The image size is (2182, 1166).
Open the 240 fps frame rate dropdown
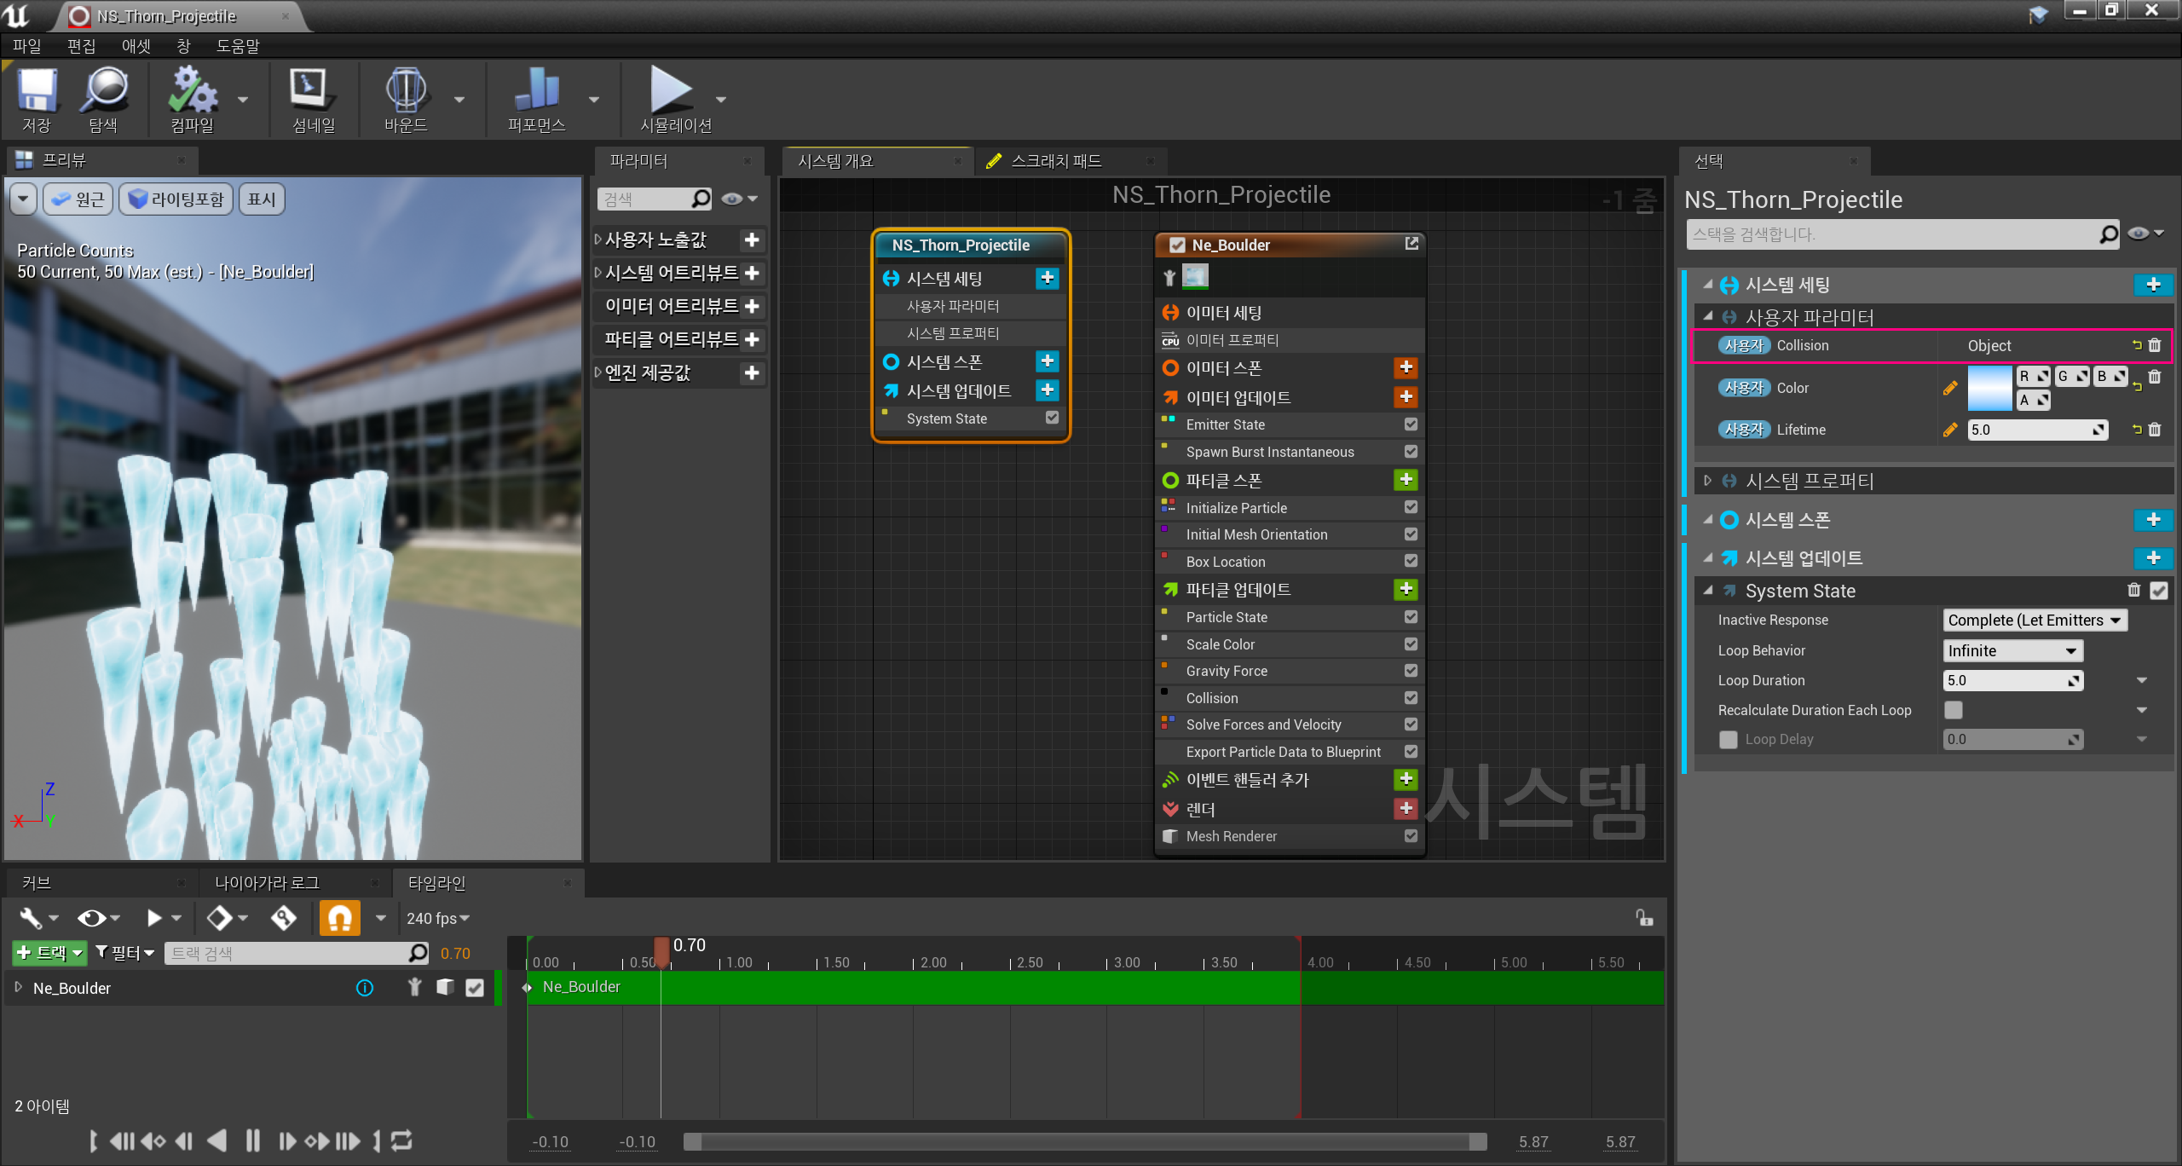438,918
